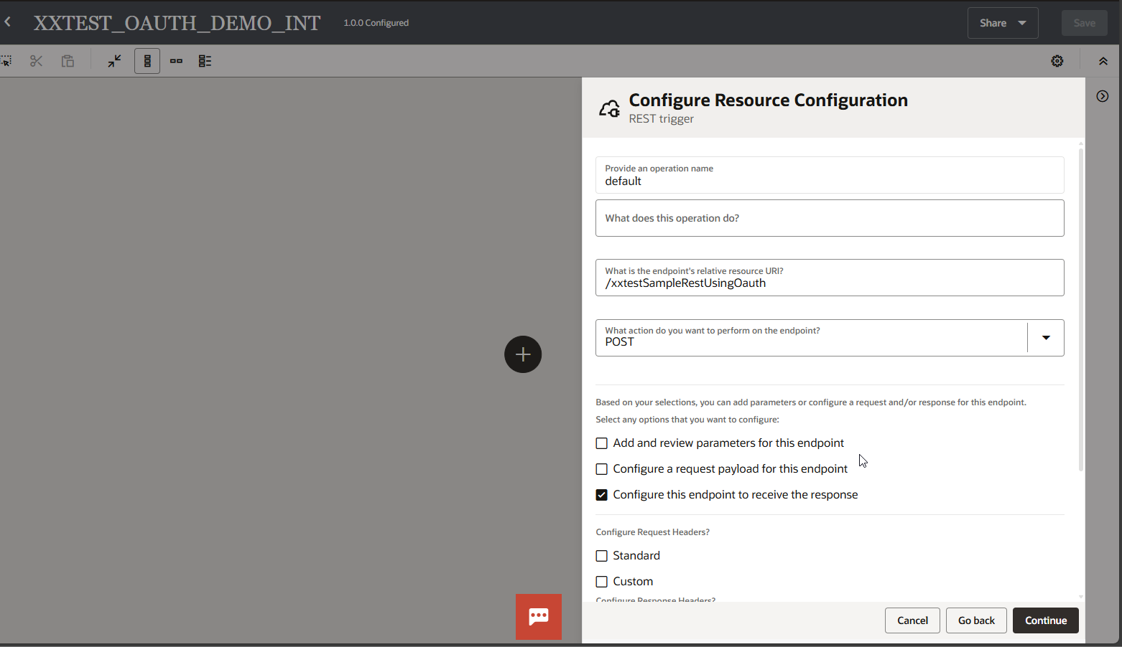Expand the right side panel arrow
Viewport: 1122px width, 647px height.
pos(1103,95)
